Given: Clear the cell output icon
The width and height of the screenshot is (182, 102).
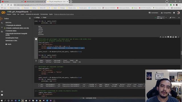Looking at the screenshot, I should click(x=36, y=61).
